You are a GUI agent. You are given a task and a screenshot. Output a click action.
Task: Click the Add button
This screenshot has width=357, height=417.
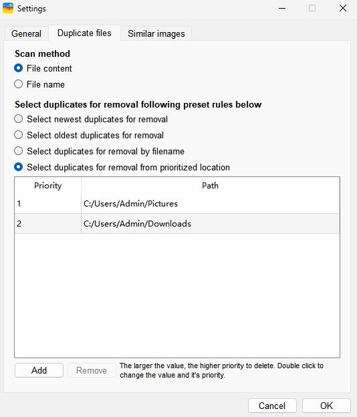(x=39, y=370)
